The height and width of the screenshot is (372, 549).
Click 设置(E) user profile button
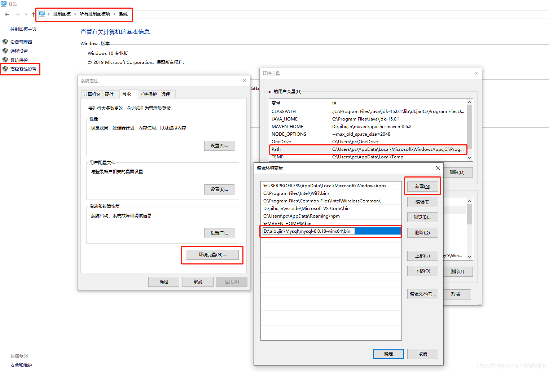coord(219,189)
